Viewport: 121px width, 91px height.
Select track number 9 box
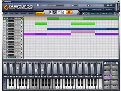[5, 39]
